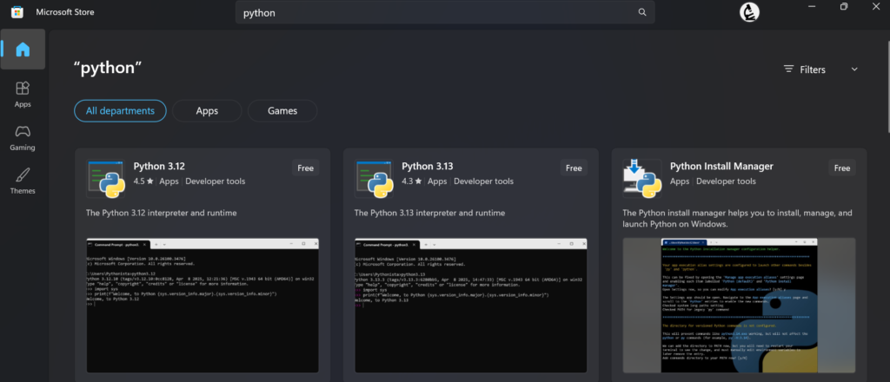Click the search box containing python
Viewport: 890px width, 382px height.
click(x=445, y=12)
